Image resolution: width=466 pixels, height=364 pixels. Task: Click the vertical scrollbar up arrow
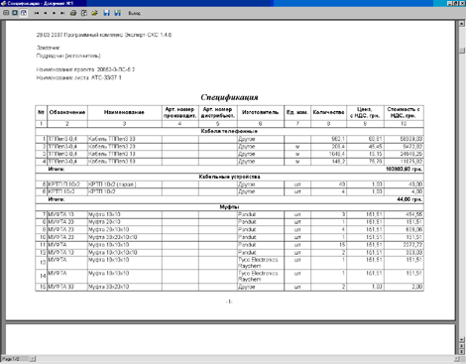click(x=462, y=24)
